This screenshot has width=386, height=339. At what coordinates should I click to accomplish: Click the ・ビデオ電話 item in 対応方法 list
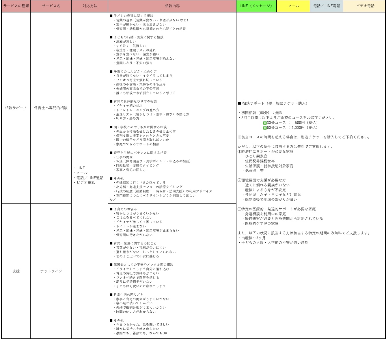pos(84,183)
